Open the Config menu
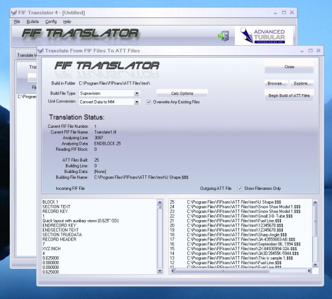 click(x=51, y=22)
